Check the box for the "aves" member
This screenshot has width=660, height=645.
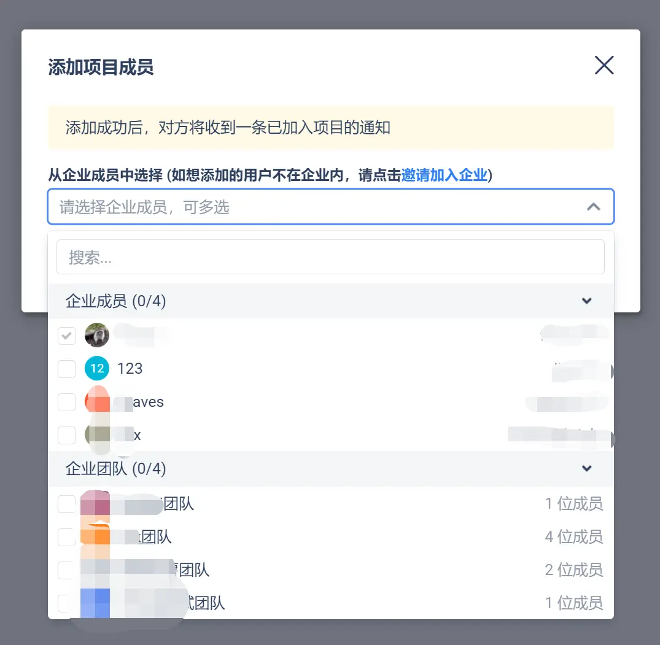66,402
